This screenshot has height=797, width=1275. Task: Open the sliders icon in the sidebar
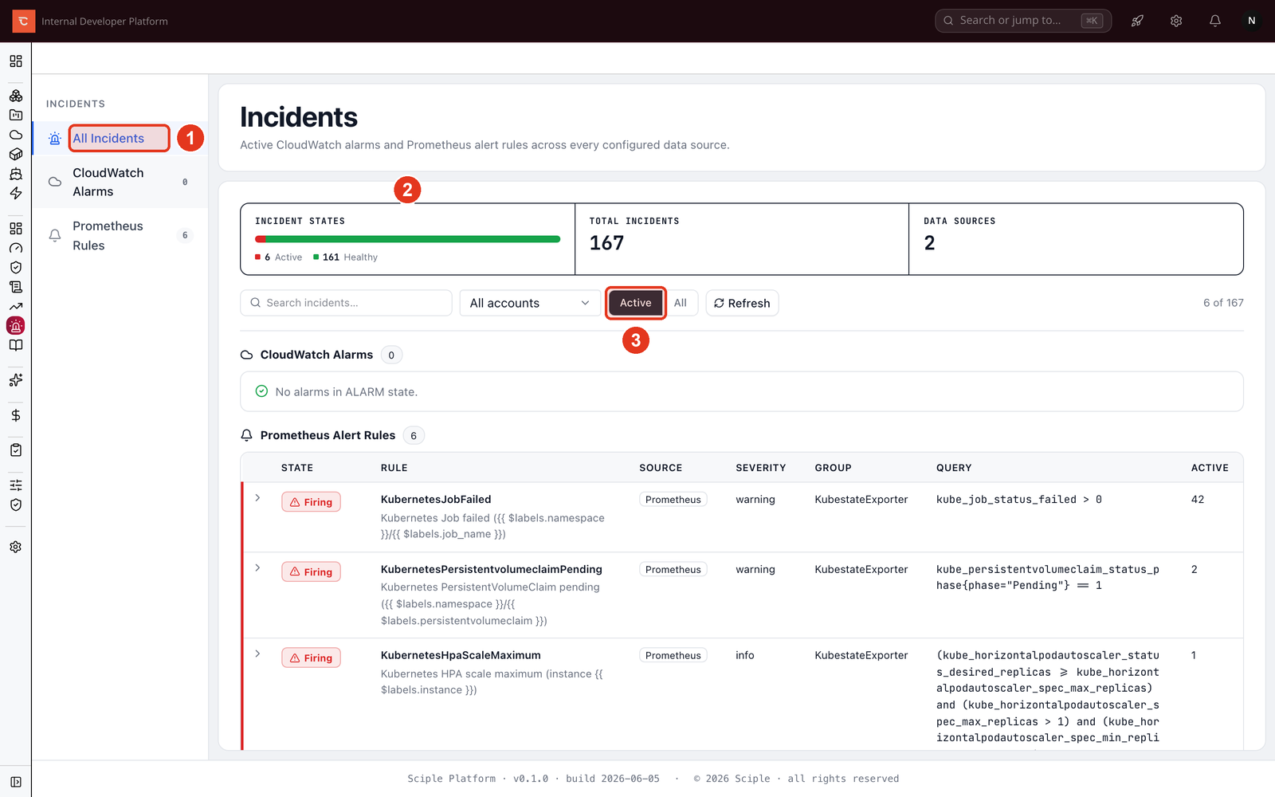pos(16,485)
